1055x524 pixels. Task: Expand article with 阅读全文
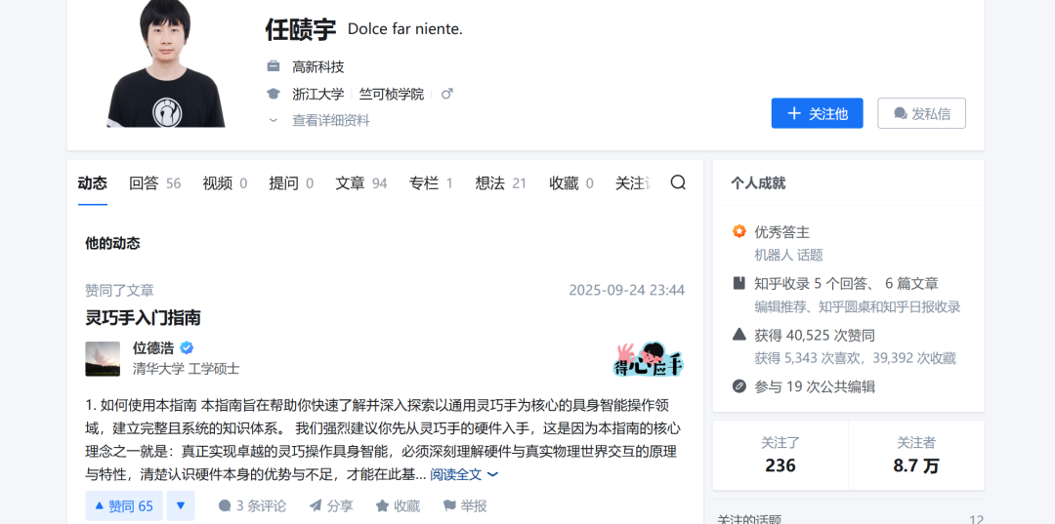[x=464, y=474]
